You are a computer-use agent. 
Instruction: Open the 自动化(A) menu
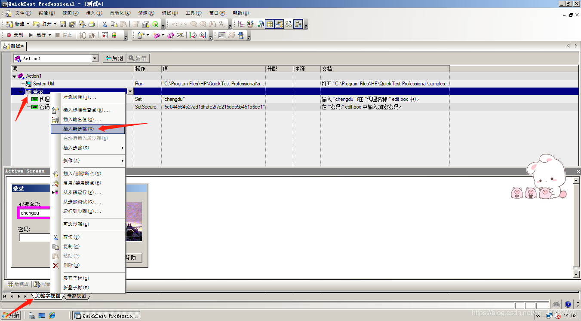[x=121, y=13]
